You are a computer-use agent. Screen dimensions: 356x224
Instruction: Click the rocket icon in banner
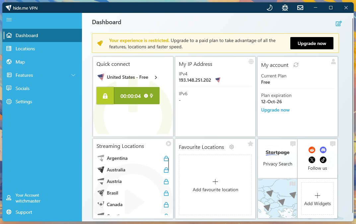click(x=100, y=43)
